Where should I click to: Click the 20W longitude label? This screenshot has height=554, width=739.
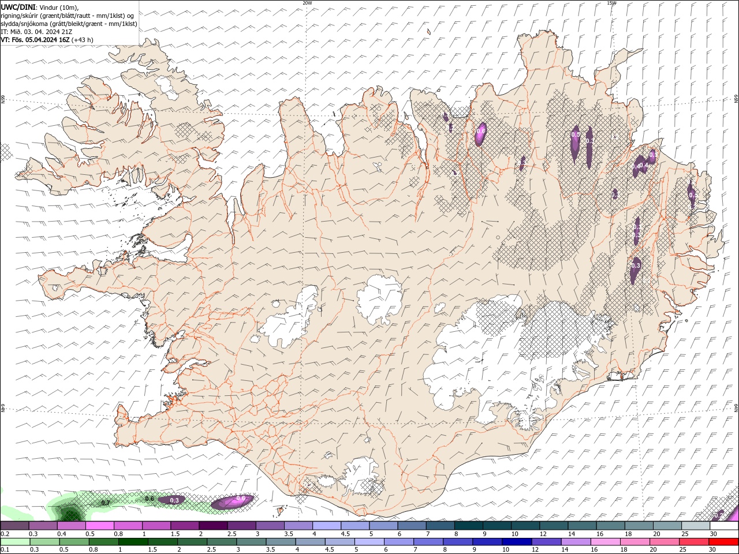coord(307,3)
